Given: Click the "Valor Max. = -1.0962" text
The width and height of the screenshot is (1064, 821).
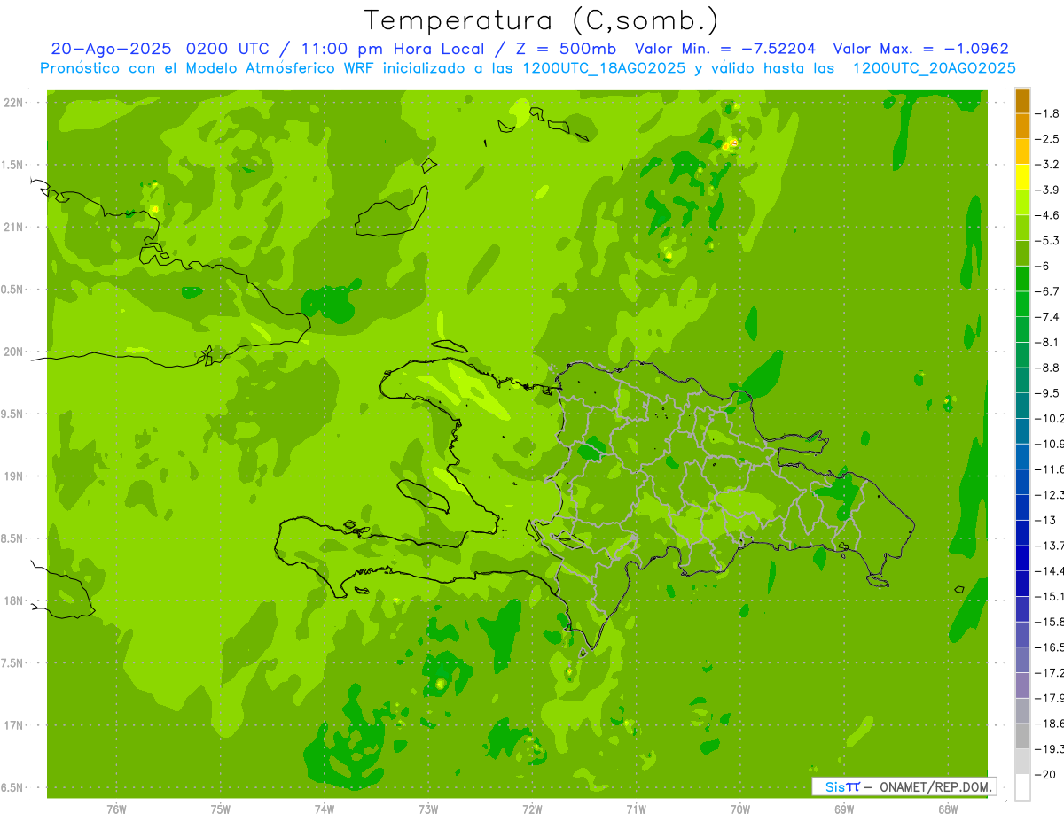Looking at the screenshot, I should click(920, 49).
